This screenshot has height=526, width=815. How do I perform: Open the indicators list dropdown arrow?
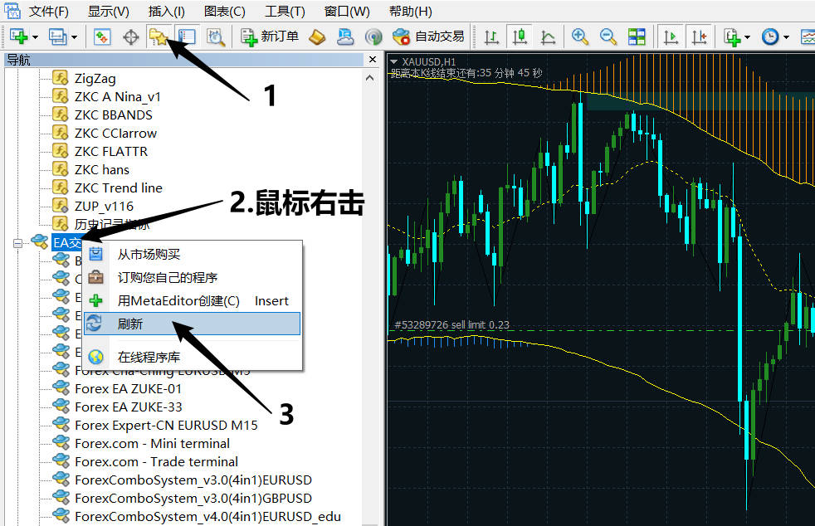point(747,37)
